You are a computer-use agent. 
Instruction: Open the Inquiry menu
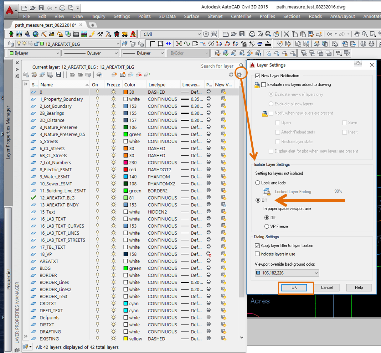pos(98,16)
